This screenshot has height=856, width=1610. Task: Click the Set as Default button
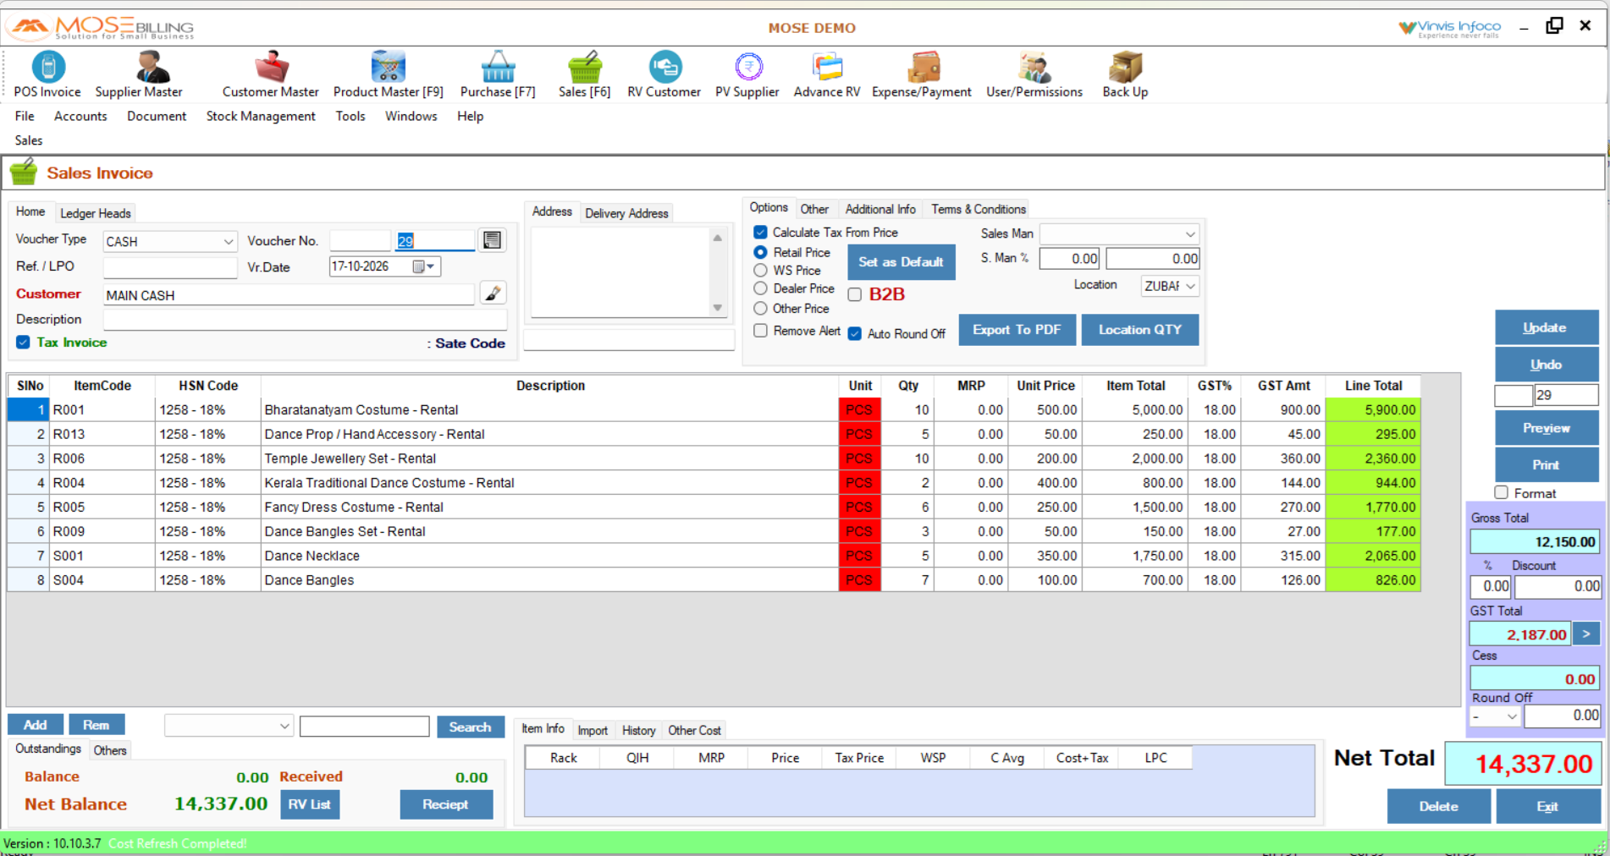901,261
